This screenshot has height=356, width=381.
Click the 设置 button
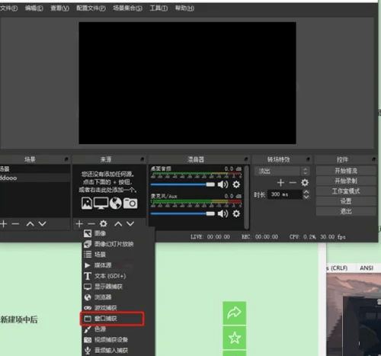(346, 201)
